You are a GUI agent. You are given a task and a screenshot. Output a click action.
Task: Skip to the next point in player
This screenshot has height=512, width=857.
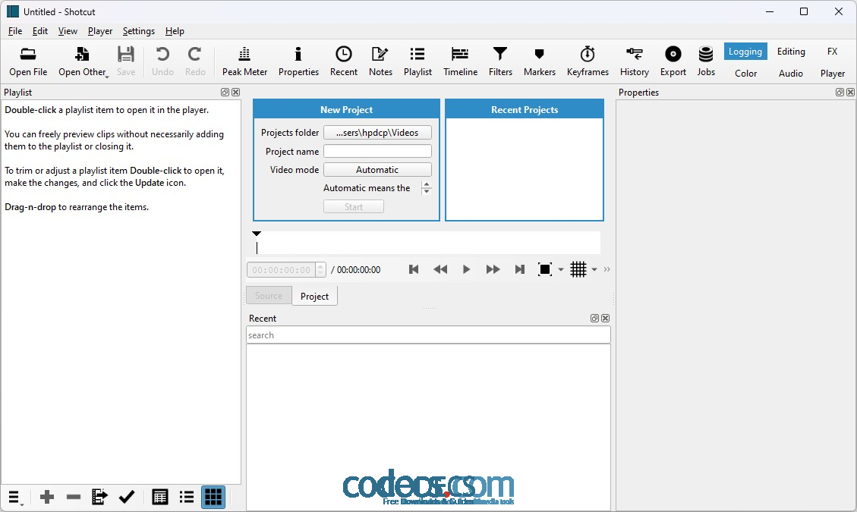pos(519,269)
